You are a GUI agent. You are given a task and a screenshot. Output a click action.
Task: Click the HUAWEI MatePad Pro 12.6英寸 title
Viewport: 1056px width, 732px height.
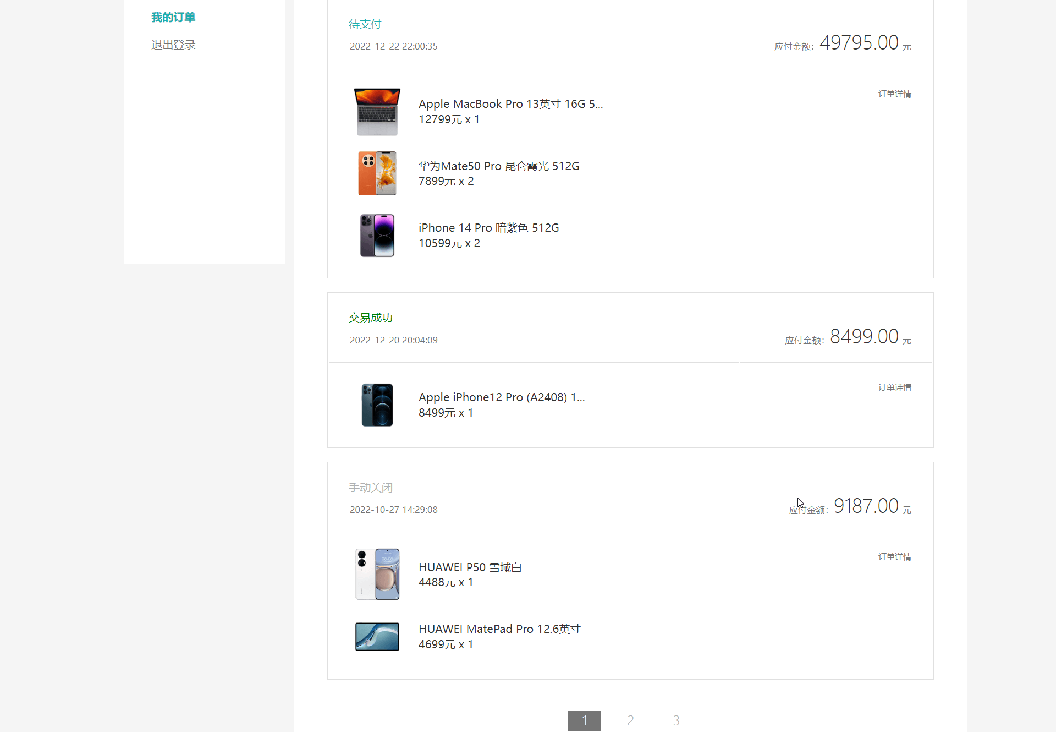499,629
